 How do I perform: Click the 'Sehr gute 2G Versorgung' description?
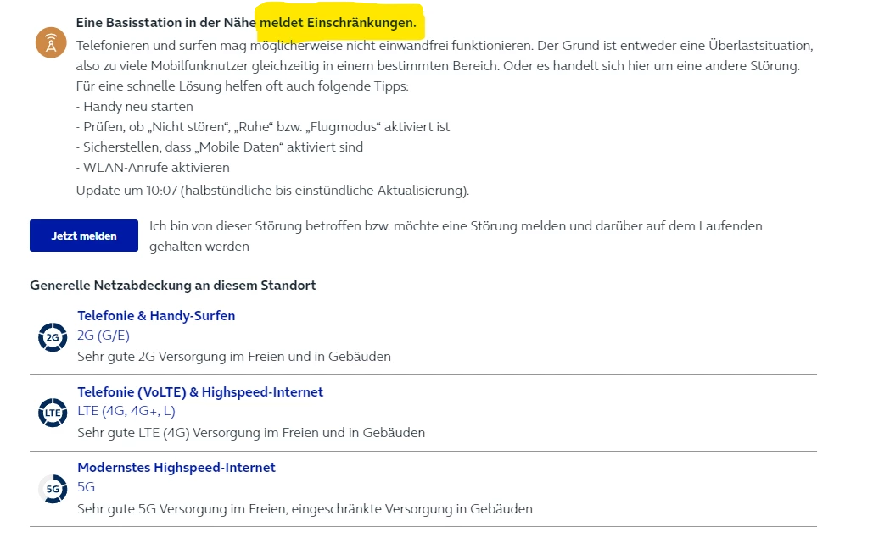[234, 357]
